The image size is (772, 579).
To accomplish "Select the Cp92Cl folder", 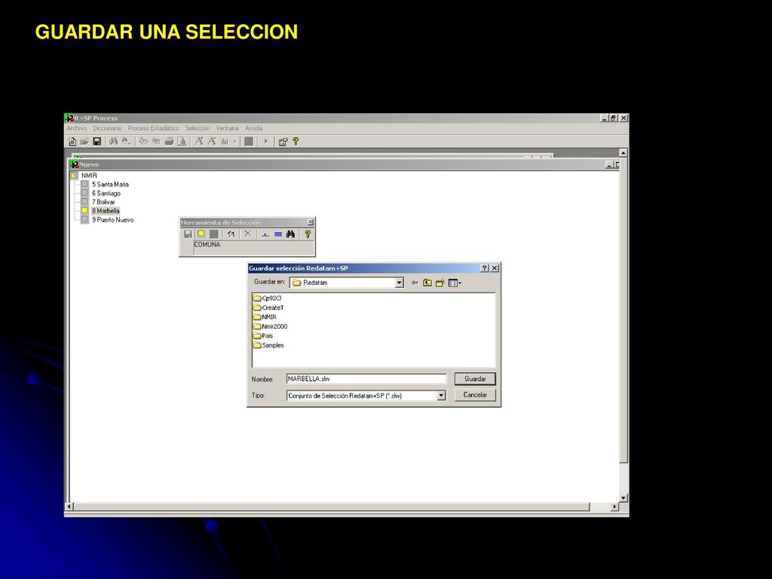I will coord(268,299).
